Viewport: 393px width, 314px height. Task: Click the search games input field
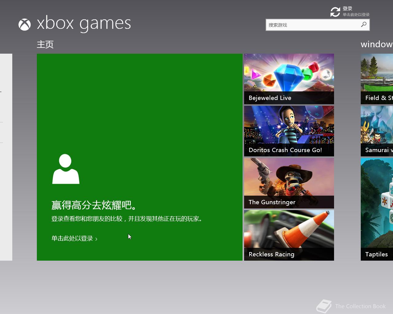coord(318,25)
